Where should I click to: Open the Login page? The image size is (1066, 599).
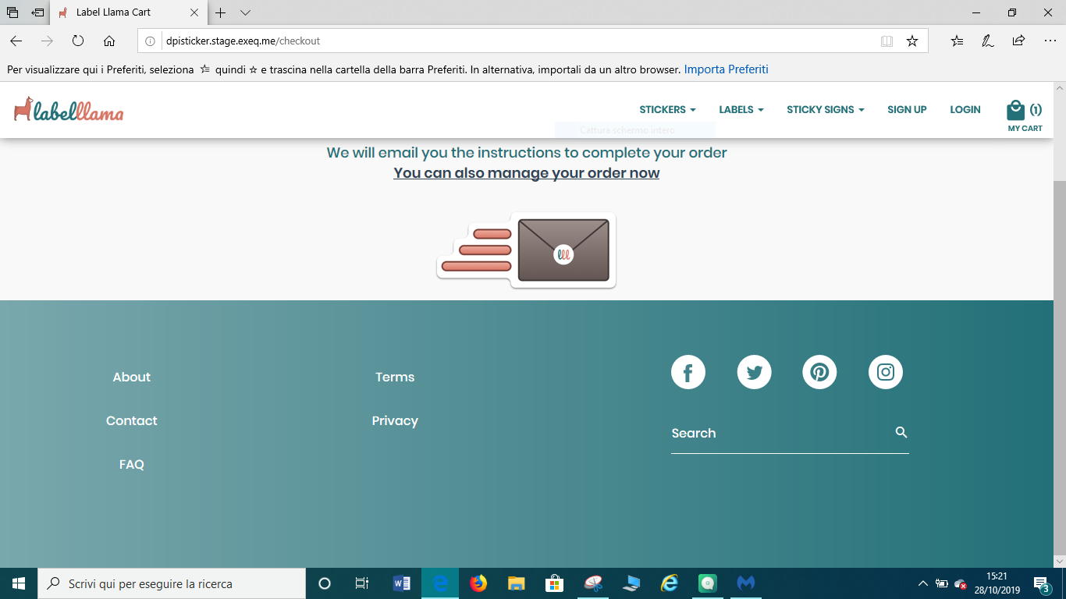(965, 110)
